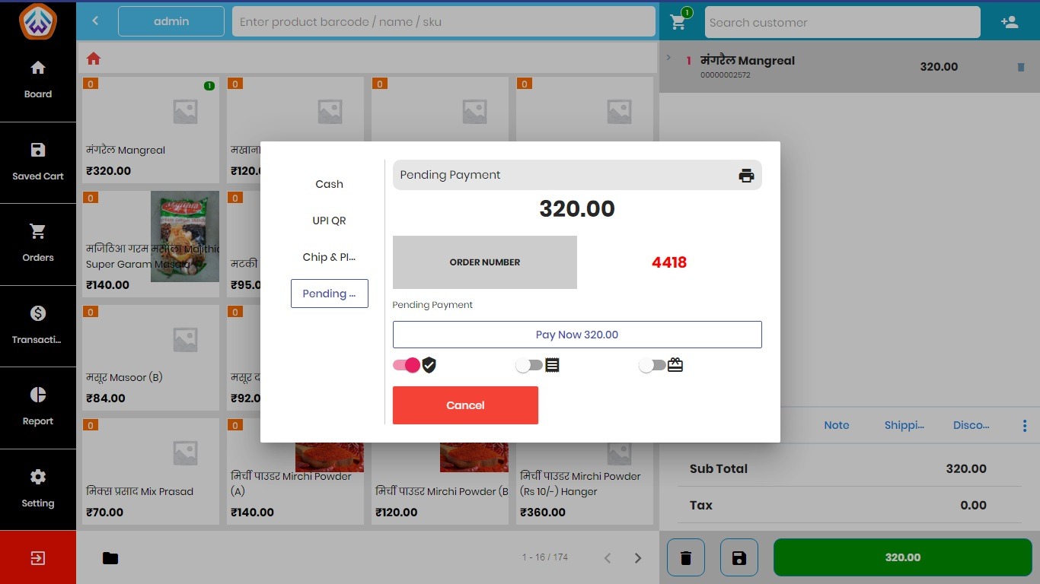Screen dimensions: 1040x584
Task: Click the Search customer input field
Action: click(841, 23)
